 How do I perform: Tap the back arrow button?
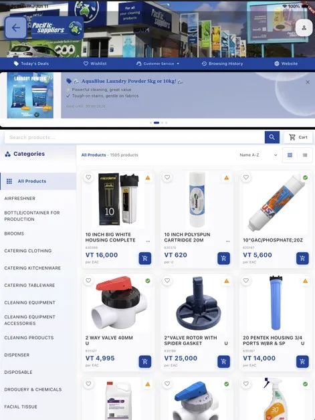click(16, 27)
